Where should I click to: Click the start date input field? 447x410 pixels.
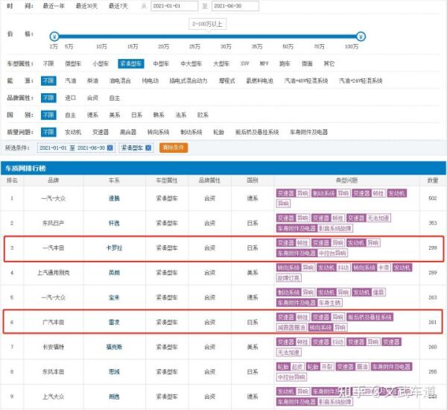pos(174,6)
